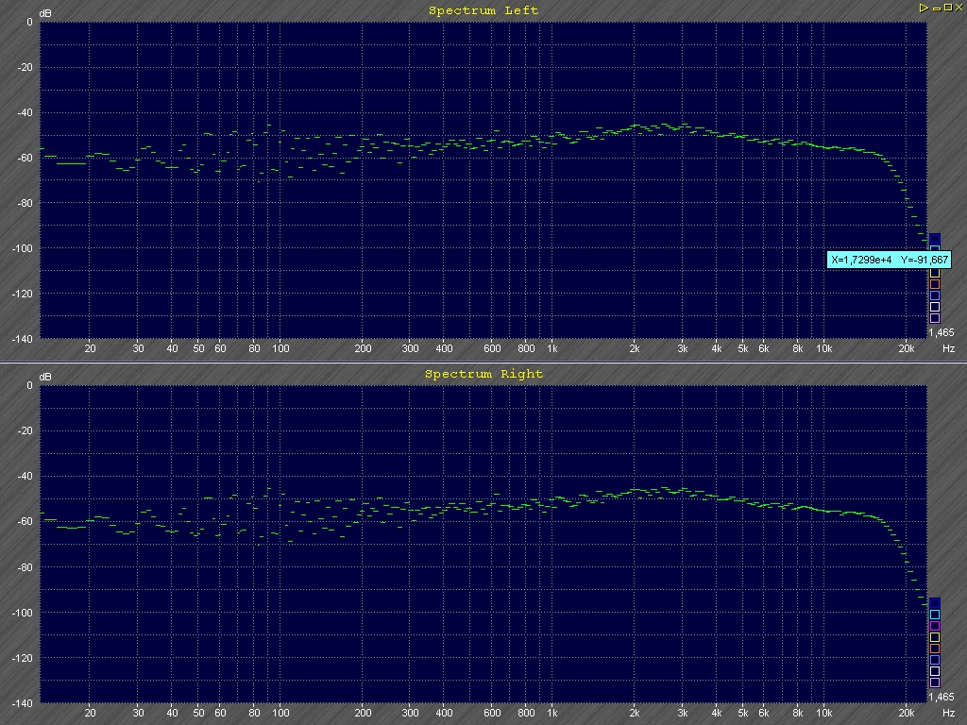Click the 1,465 value under Spectrum Right
The width and height of the screenshot is (967, 725).
pos(941,697)
